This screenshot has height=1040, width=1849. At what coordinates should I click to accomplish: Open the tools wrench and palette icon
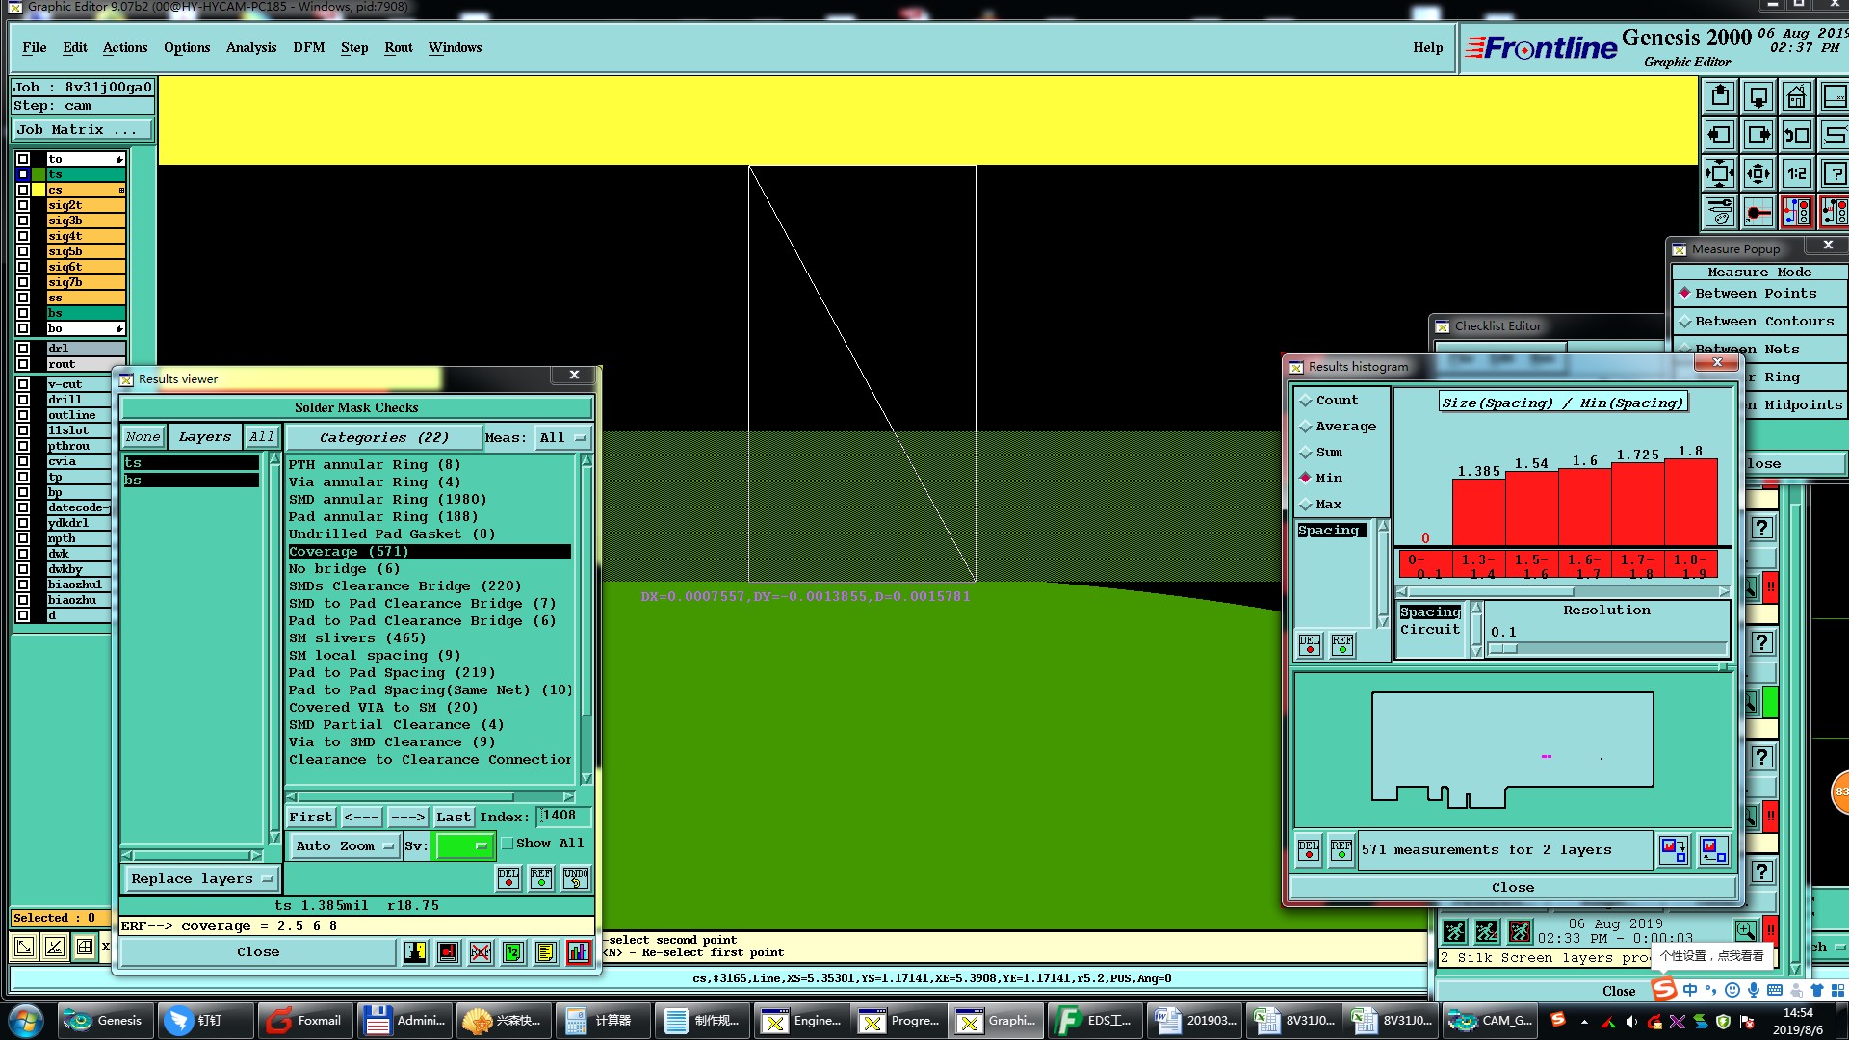(x=1720, y=212)
